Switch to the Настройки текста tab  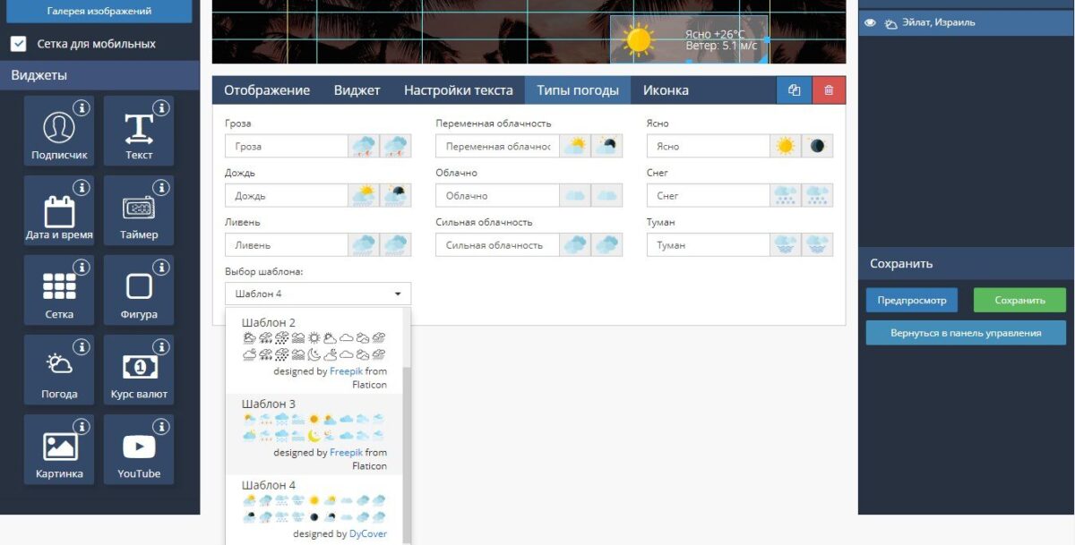coord(459,90)
